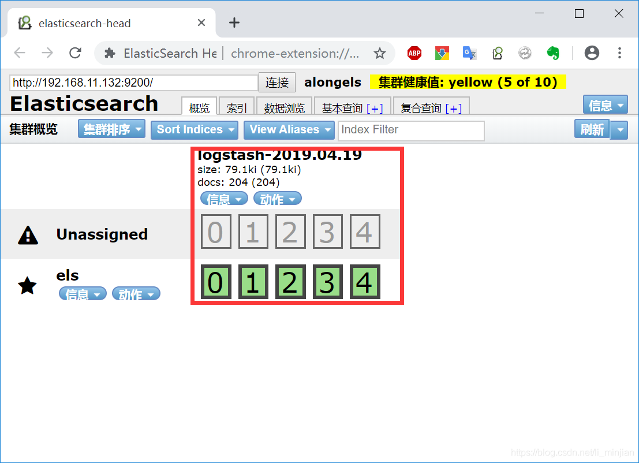The height and width of the screenshot is (463, 639).
Task: Click the size: 79.1ki text
Action: tap(249, 170)
